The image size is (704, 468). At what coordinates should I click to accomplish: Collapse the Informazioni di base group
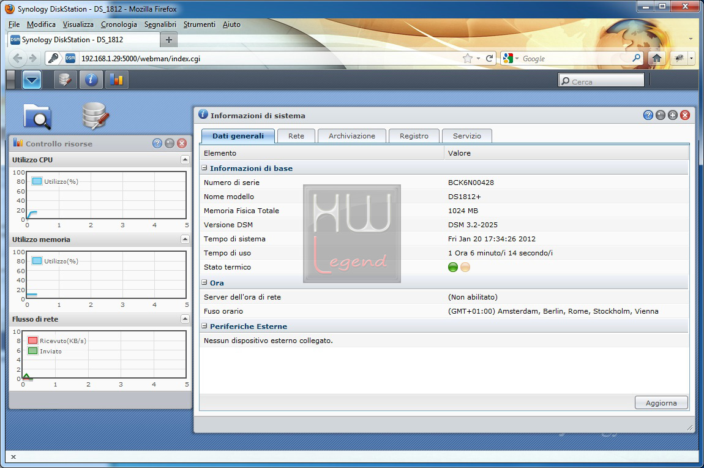click(204, 168)
